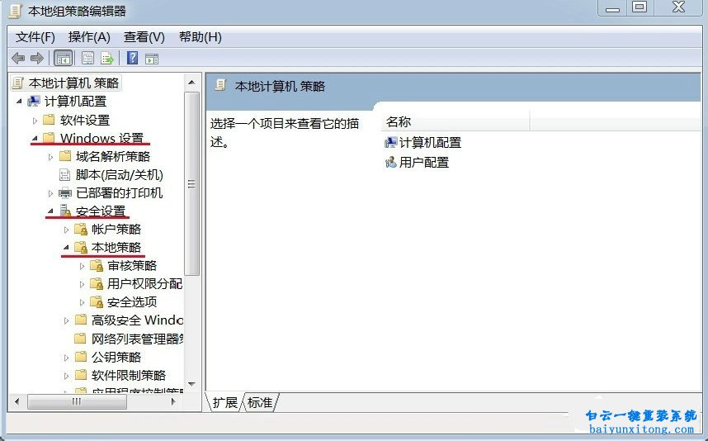The image size is (708, 441).
Task: Click the Forward arrow toolbar icon
Action: point(36,59)
